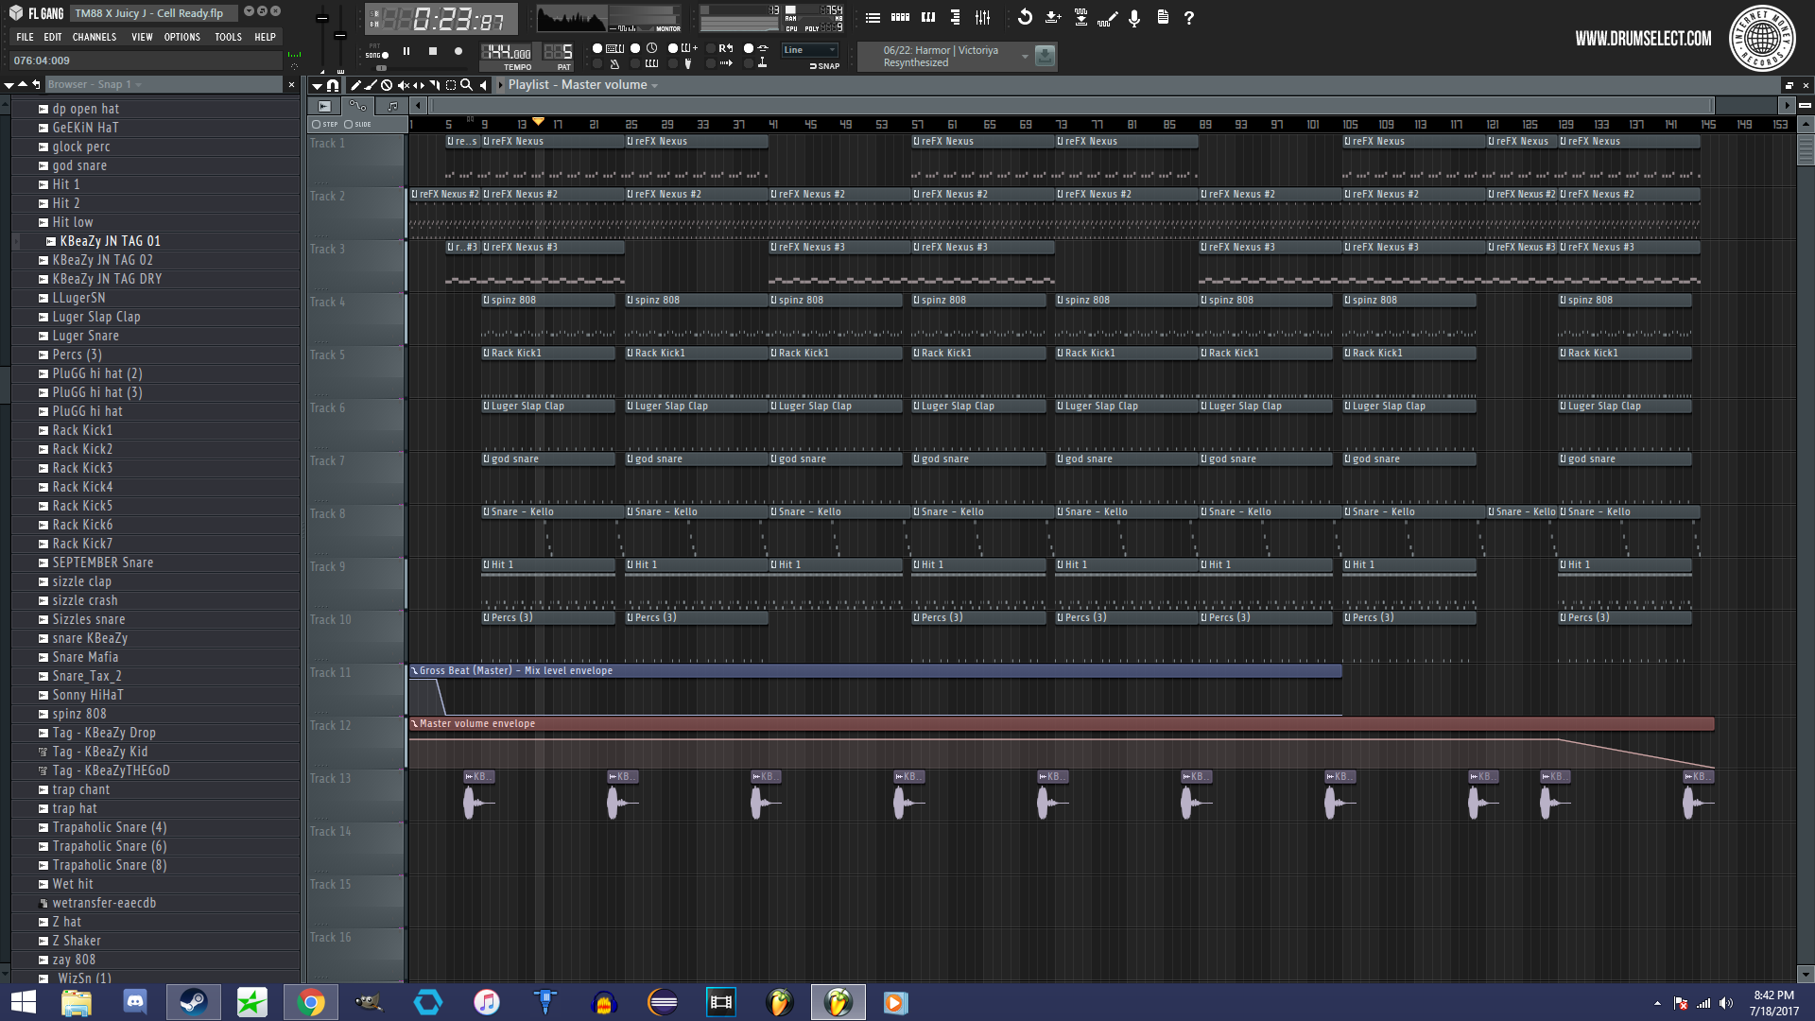Screen dimensions: 1815x1021
Task: Expand the playlist picker panel arrow
Action: pyautogui.click(x=500, y=85)
